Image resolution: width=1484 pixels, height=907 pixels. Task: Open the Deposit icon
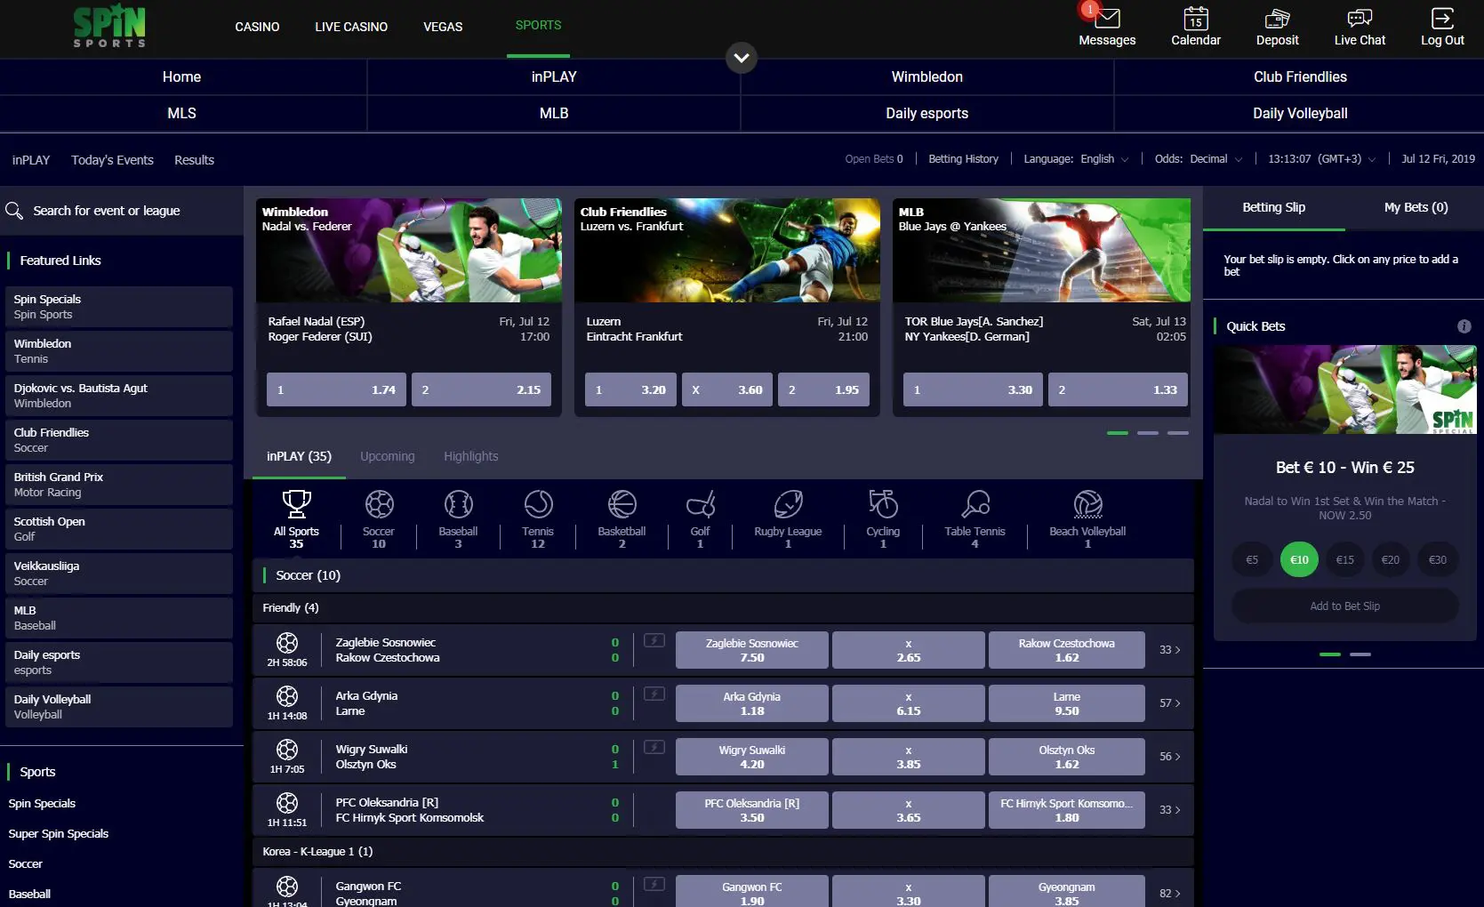(1277, 18)
